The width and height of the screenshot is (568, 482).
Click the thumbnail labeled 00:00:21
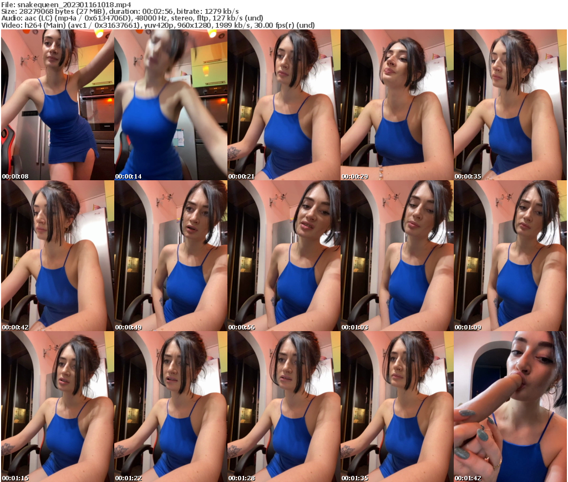(x=283, y=105)
